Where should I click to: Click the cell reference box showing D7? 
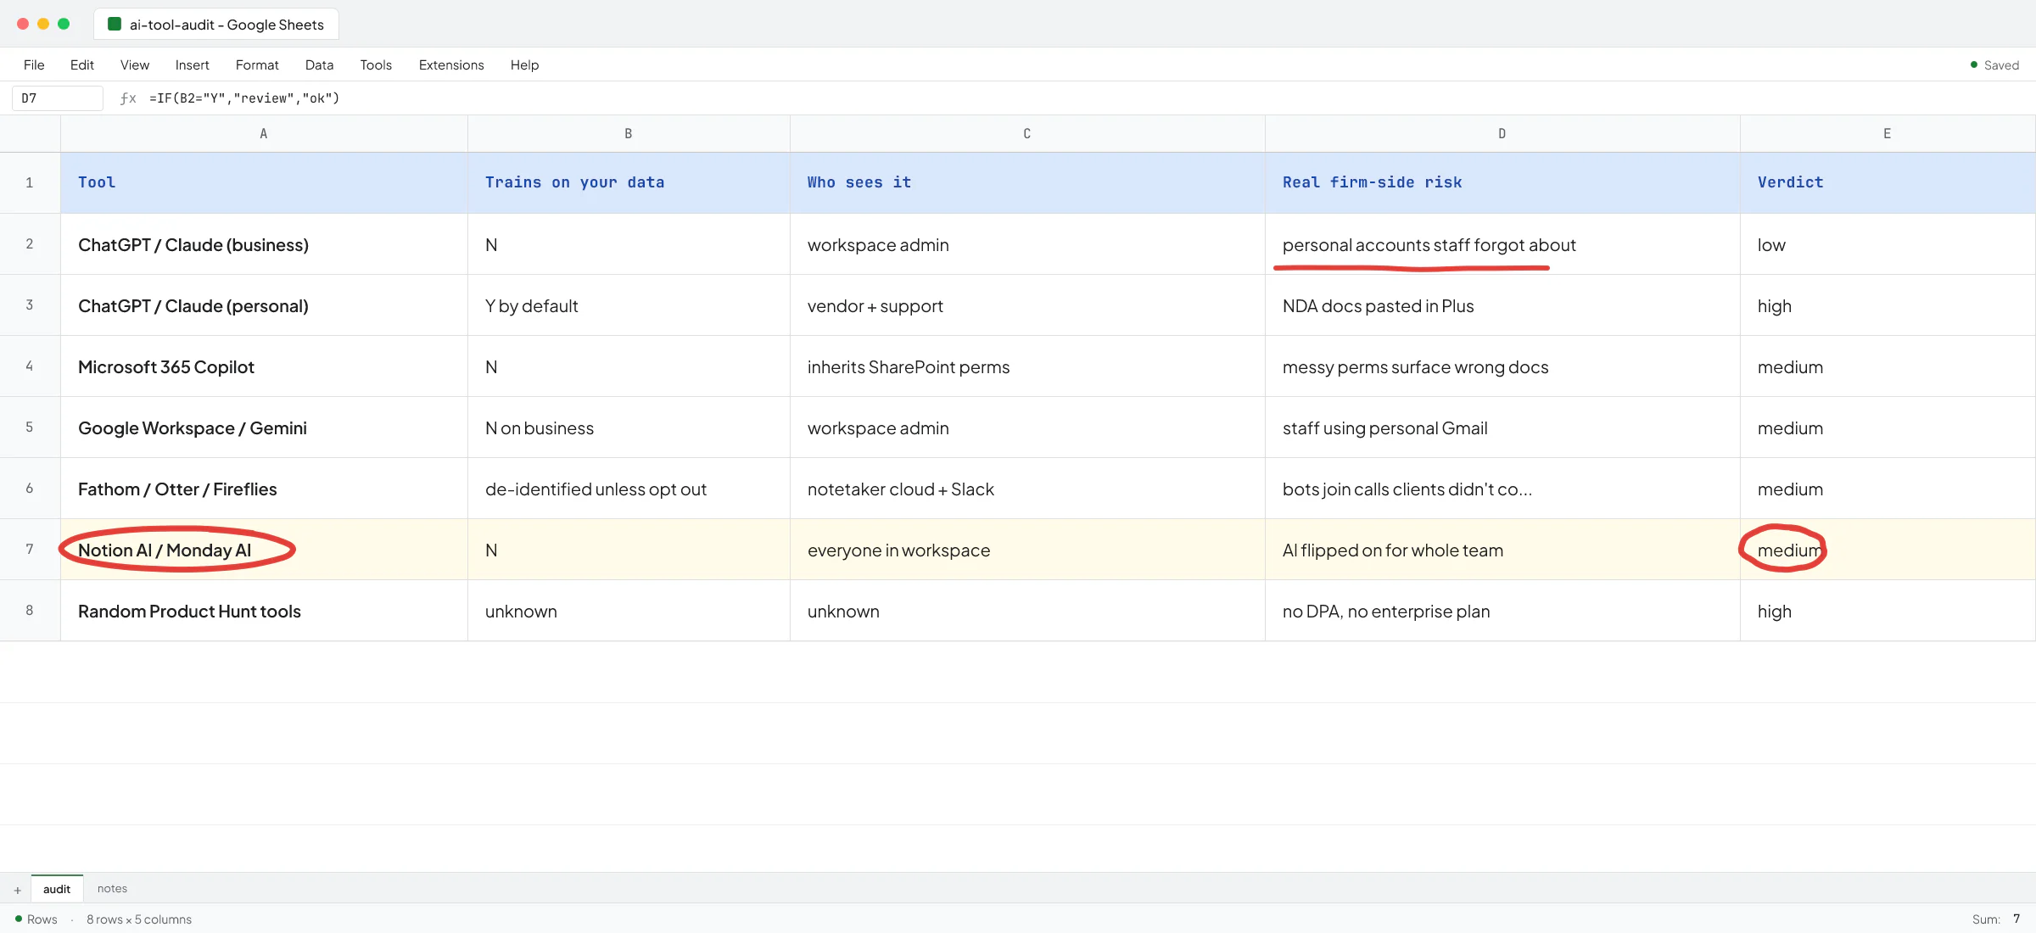57,98
